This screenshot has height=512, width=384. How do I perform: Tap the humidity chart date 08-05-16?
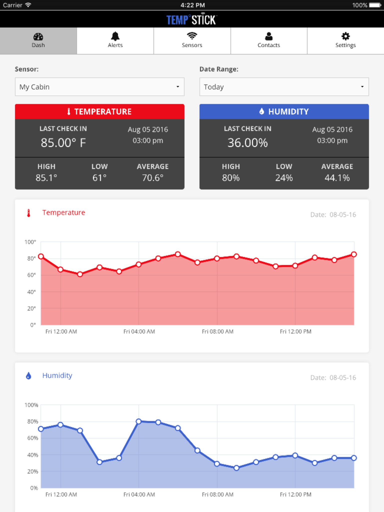point(343,378)
